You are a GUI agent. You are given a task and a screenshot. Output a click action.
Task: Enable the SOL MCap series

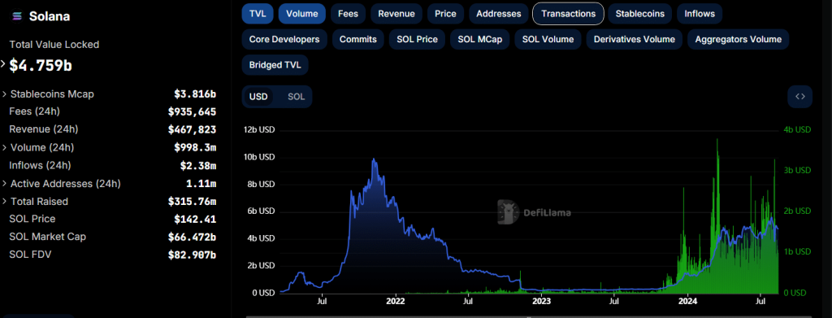tap(479, 39)
